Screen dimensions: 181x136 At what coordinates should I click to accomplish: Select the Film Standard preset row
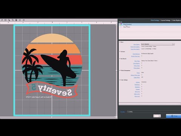(x=150, y=24)
